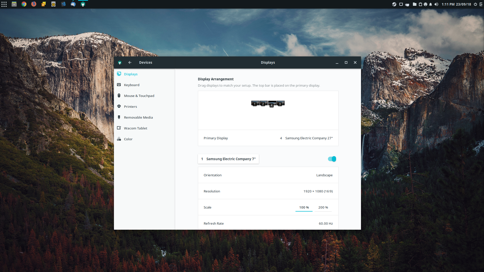Image resolution: width=484 pixels, height=272 pixels.
Task: Click the display tray icon next to Steam
Action: (401, 4)
